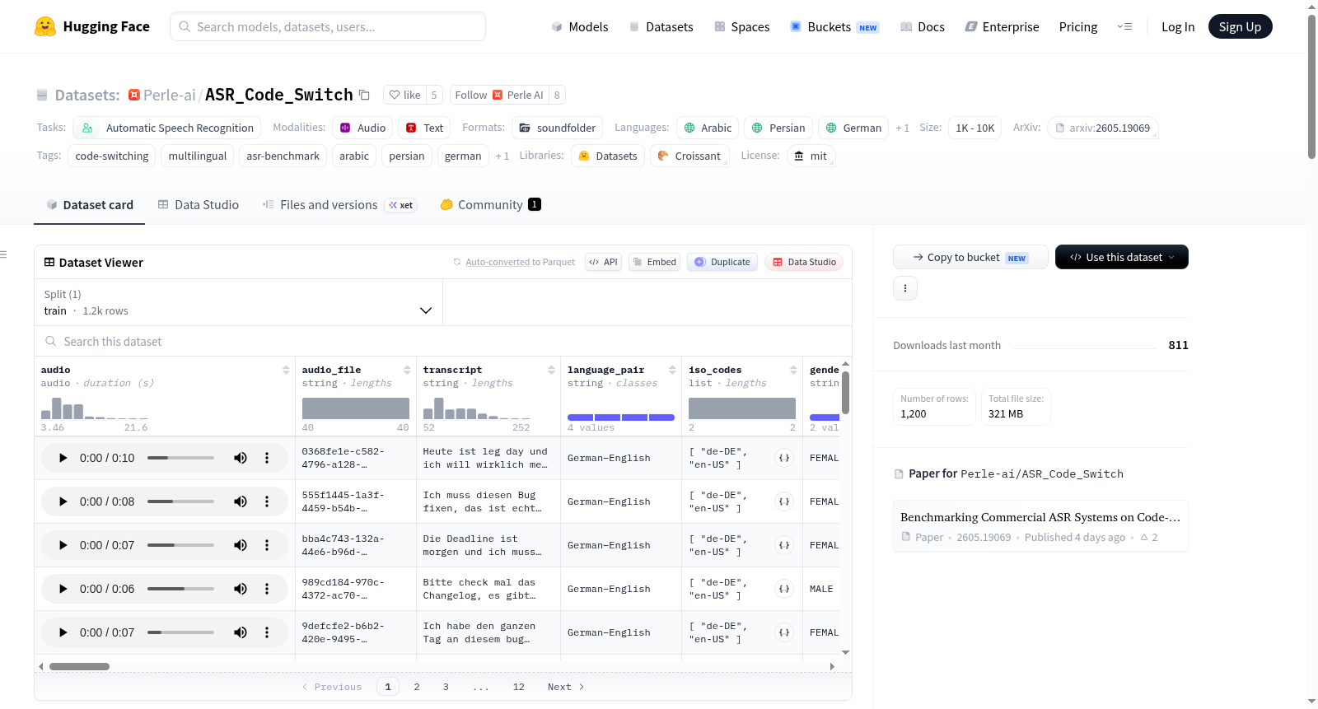The width and height of the screenshot is (1318, 709).
Task: Sort the iso_codes column
Action: [x=793, y=370]
